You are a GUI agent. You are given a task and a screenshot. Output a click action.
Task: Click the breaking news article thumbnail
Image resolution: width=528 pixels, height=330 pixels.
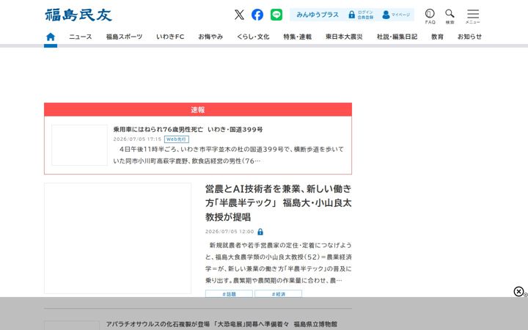(79, 145)
